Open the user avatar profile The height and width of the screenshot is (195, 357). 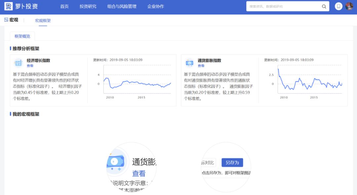pyautogui.click(x=349, y=6)
